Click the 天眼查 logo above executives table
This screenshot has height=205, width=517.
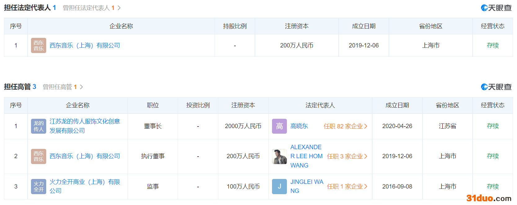pyautogui.click(x=496, y=87)
